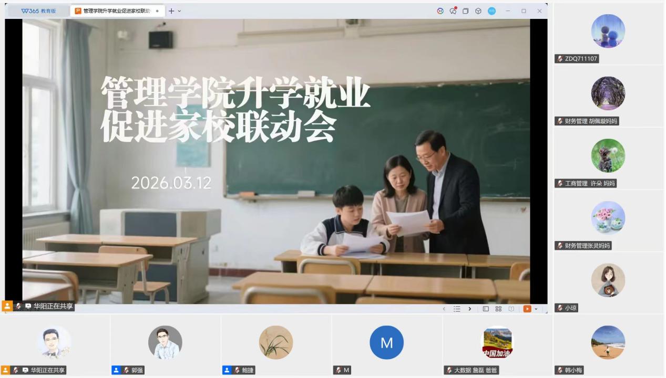The image size is (666, 378).
Task: Start slideshow with the orange play button
Action: [527, 309]
